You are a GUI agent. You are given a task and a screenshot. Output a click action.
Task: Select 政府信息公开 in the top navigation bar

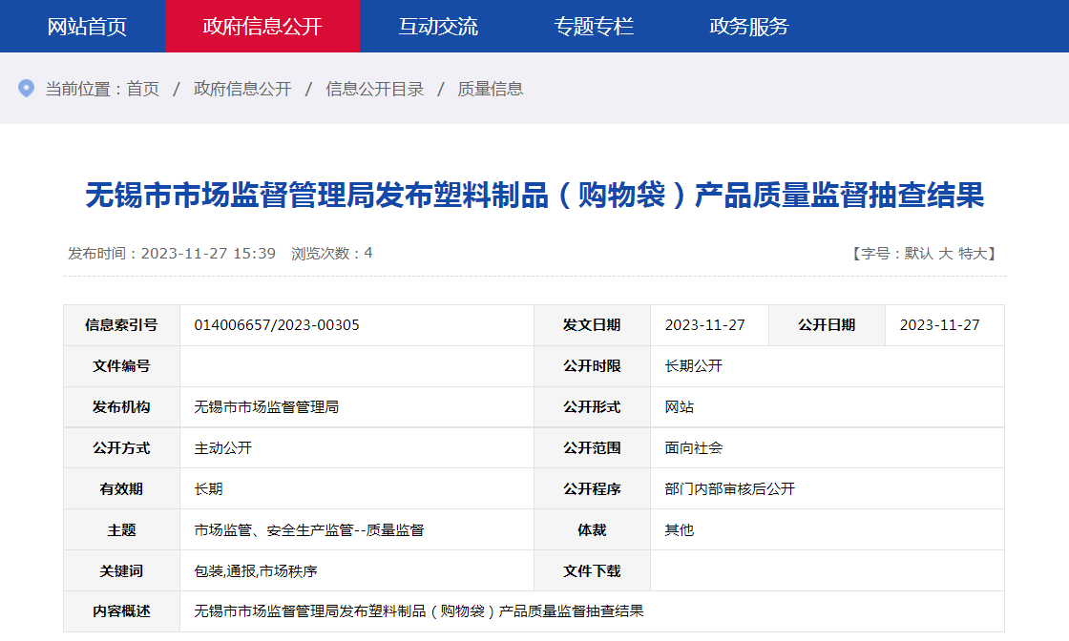tap(262, 26)
